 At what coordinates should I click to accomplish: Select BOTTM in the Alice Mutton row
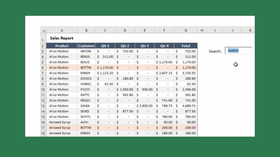(86, 68)
